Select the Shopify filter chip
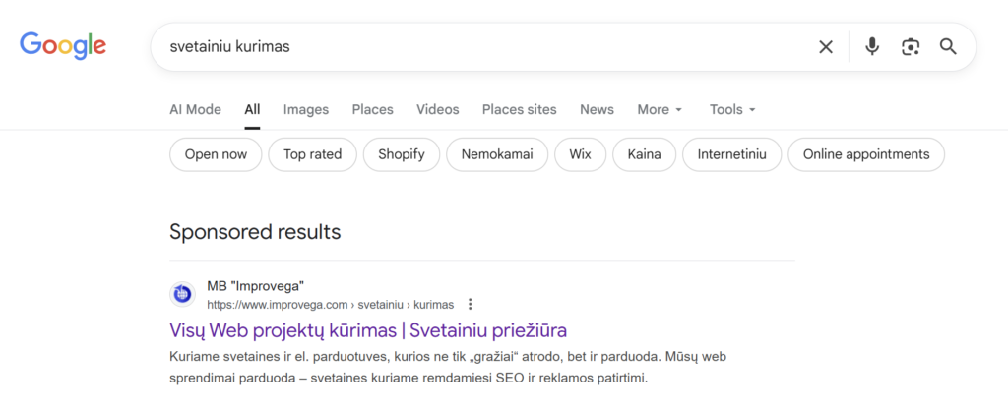This screenshot has height=411, width=1008. click(401, 154)
